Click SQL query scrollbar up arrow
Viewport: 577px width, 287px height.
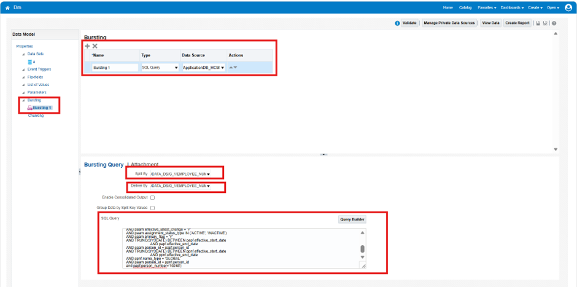click(362, 233)
